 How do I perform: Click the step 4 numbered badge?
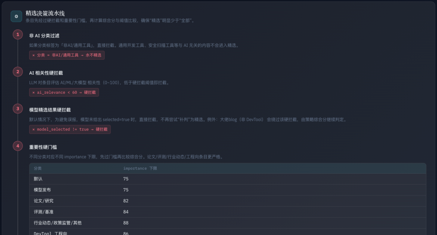coord(17,146)
